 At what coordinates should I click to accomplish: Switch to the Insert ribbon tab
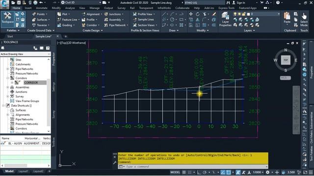(28, 8)
